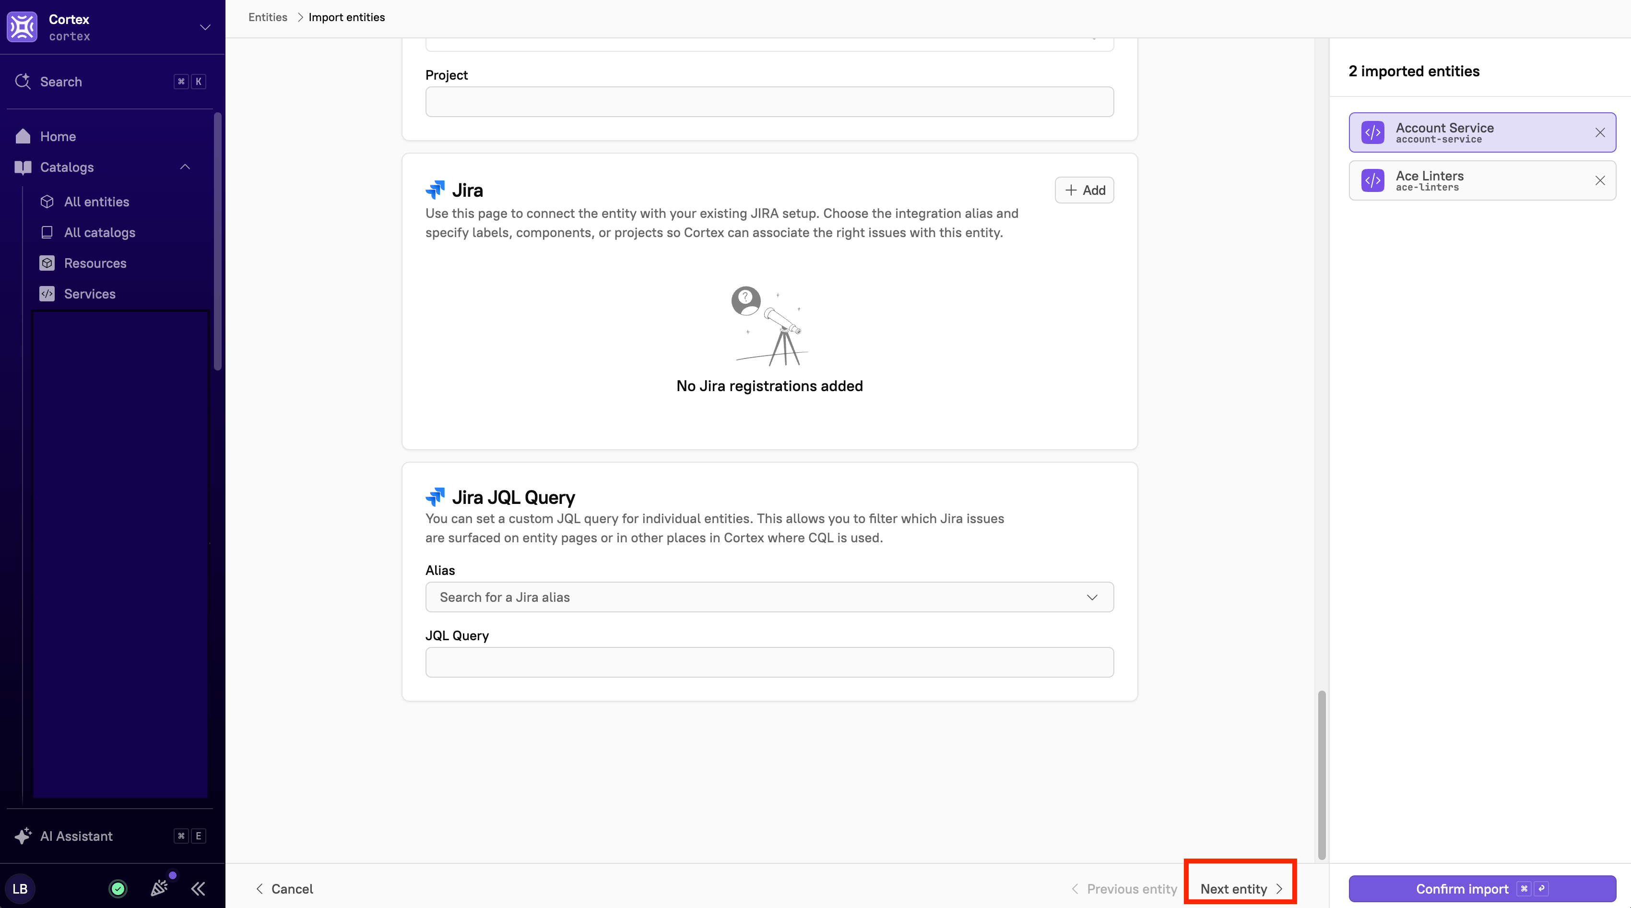The image size is (1631, 908).
Task: Click into the Project input field
Action: tap(769, 101)
